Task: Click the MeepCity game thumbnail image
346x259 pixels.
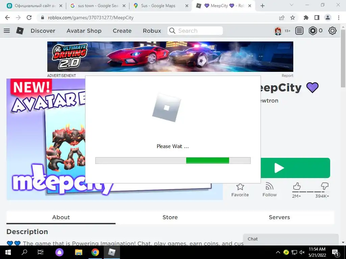Action: (46, 139)
